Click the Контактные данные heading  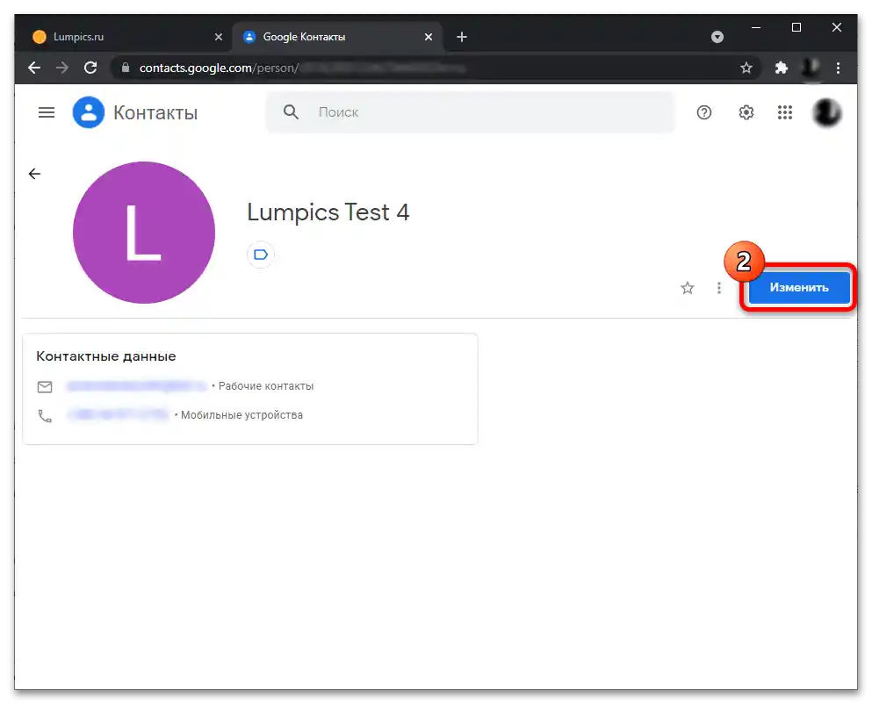click(x=106, y=356)
